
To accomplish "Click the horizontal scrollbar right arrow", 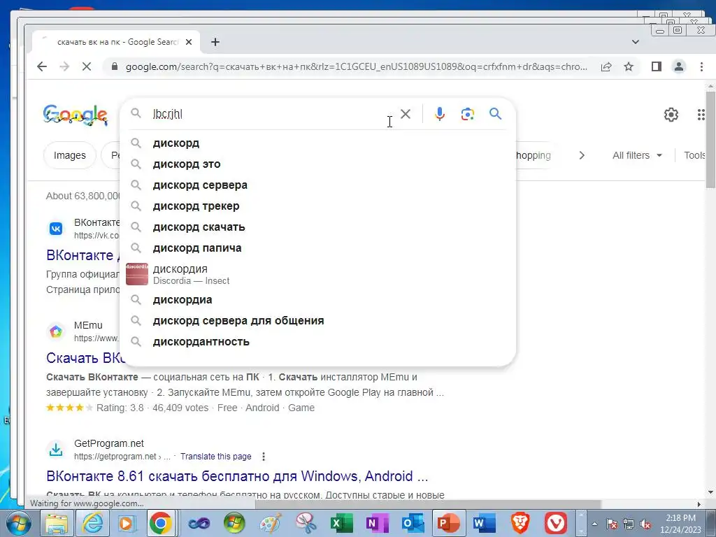I will pos(699,504).
